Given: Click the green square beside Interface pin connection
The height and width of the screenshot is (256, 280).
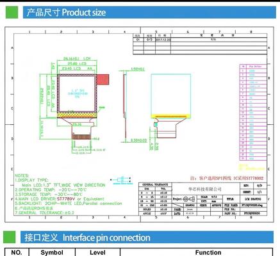Looking at the screenshot, I should tap(9, 237).
